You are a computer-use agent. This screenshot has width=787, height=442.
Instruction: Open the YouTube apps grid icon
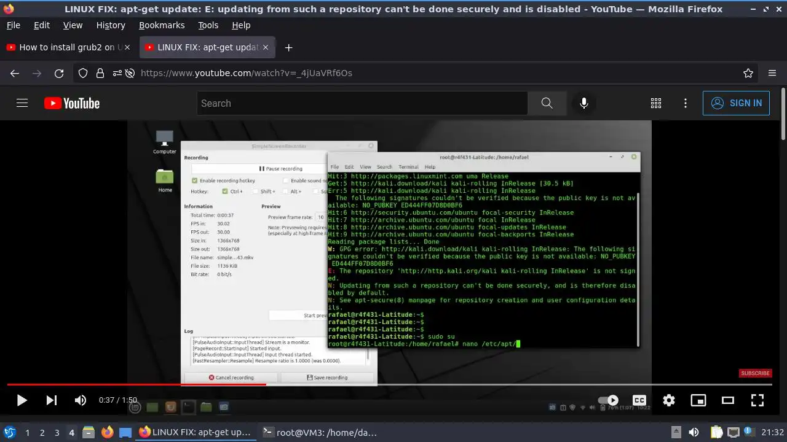tap(656, 103)
